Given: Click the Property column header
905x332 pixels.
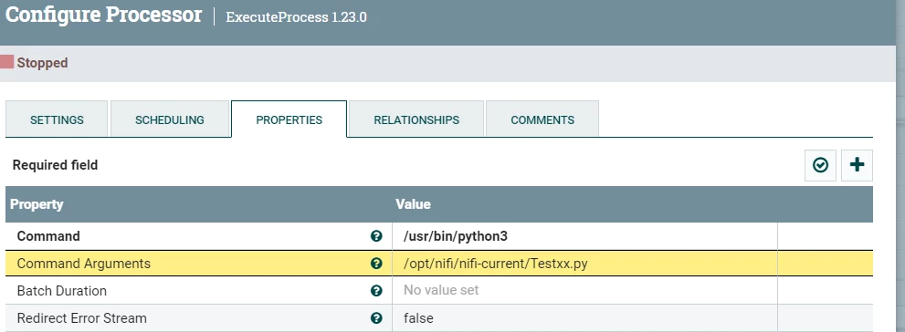Looking at the screenshot, I should tap(37, 204).
